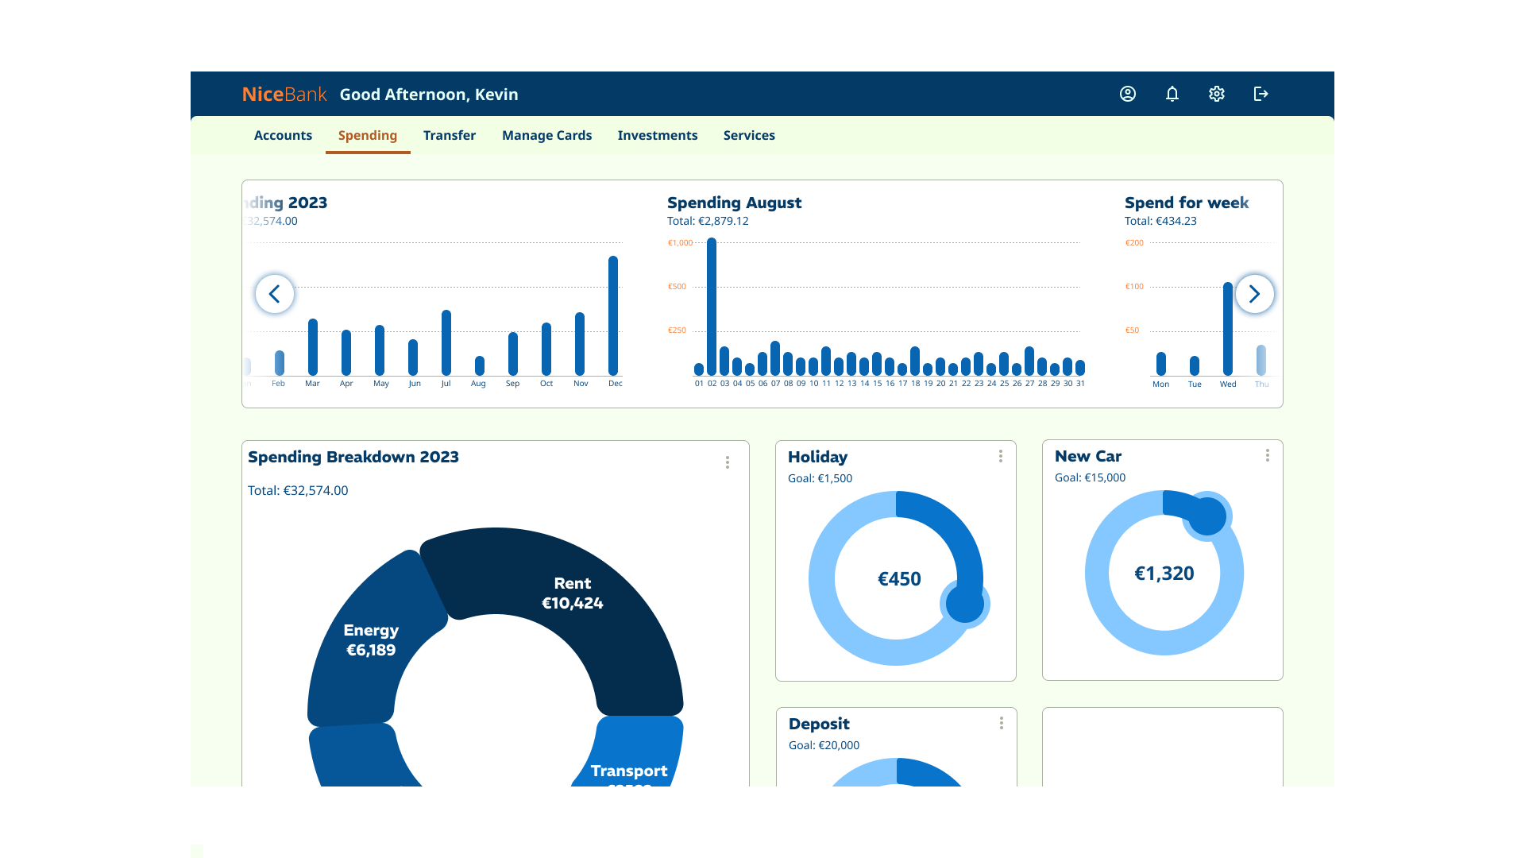1525x858 pixels.
Task: Open the Services section
Action: [x=749, y=135]
